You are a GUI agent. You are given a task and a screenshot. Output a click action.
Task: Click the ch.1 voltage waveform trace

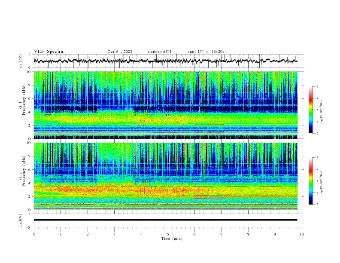165,61
